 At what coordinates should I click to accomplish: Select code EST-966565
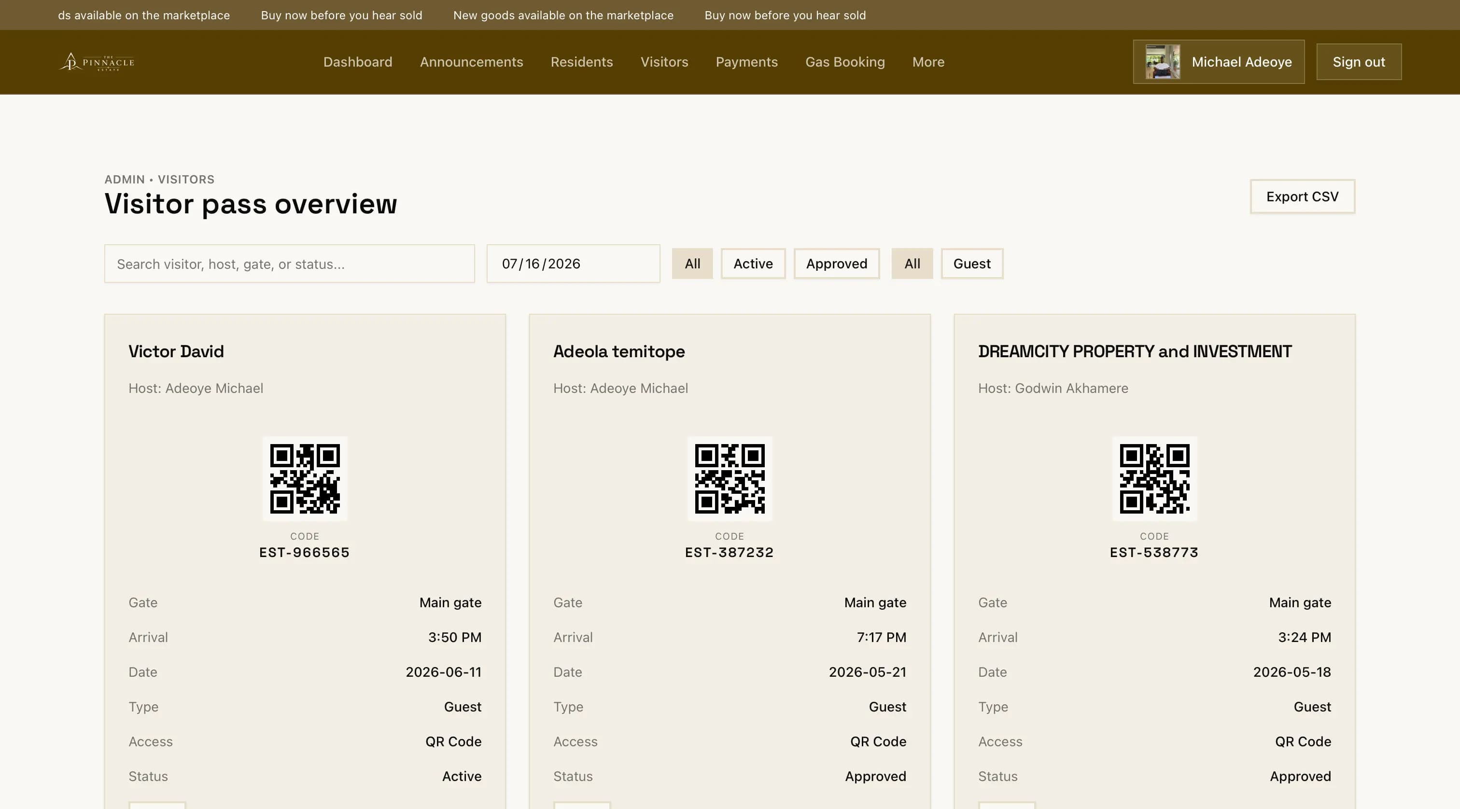click(304, 552)
